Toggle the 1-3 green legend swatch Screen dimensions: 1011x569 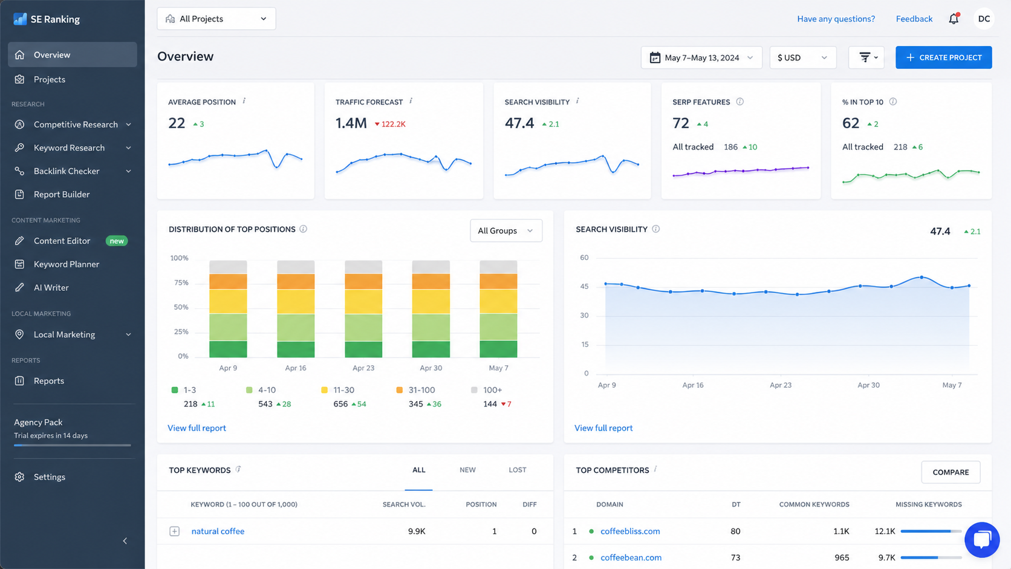tap(175, 390)
